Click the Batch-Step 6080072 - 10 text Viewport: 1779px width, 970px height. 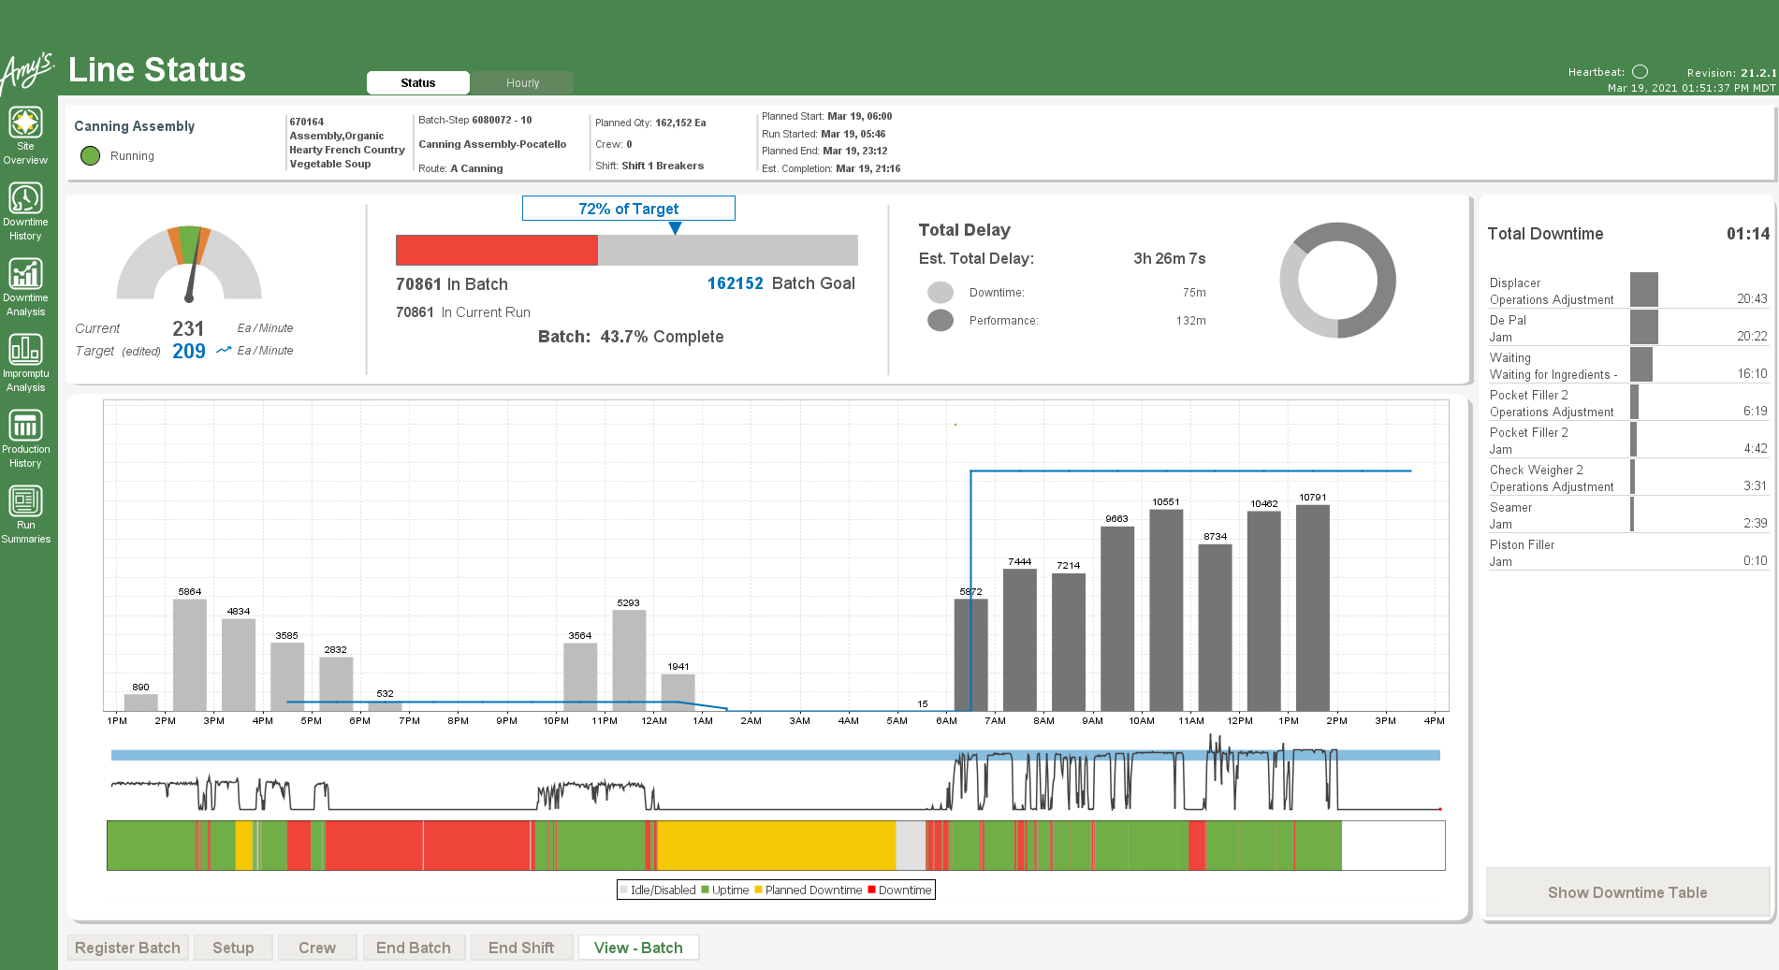point(475,120)
